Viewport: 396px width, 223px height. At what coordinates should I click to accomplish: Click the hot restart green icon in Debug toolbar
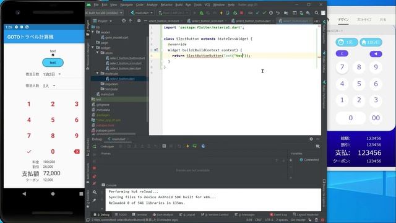[x=195, y=146]
